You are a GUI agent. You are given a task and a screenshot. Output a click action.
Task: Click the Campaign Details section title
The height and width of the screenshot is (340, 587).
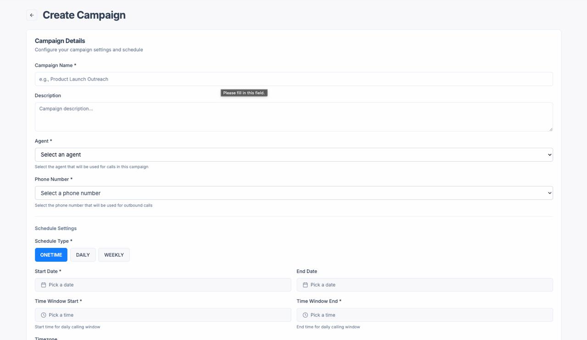[60, 41]
